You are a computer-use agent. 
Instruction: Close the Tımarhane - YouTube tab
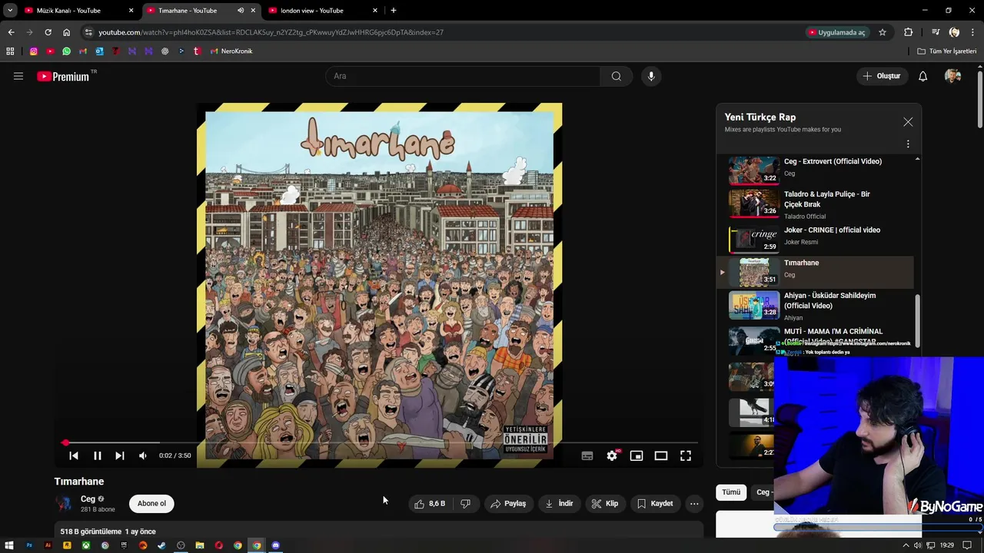click(253, 11)
